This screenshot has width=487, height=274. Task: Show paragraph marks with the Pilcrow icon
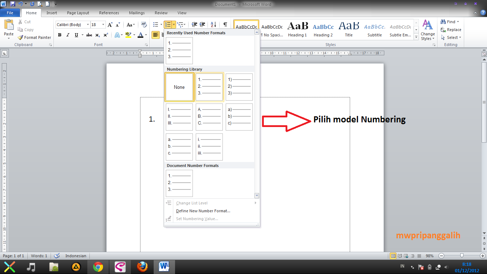point(226,24)
